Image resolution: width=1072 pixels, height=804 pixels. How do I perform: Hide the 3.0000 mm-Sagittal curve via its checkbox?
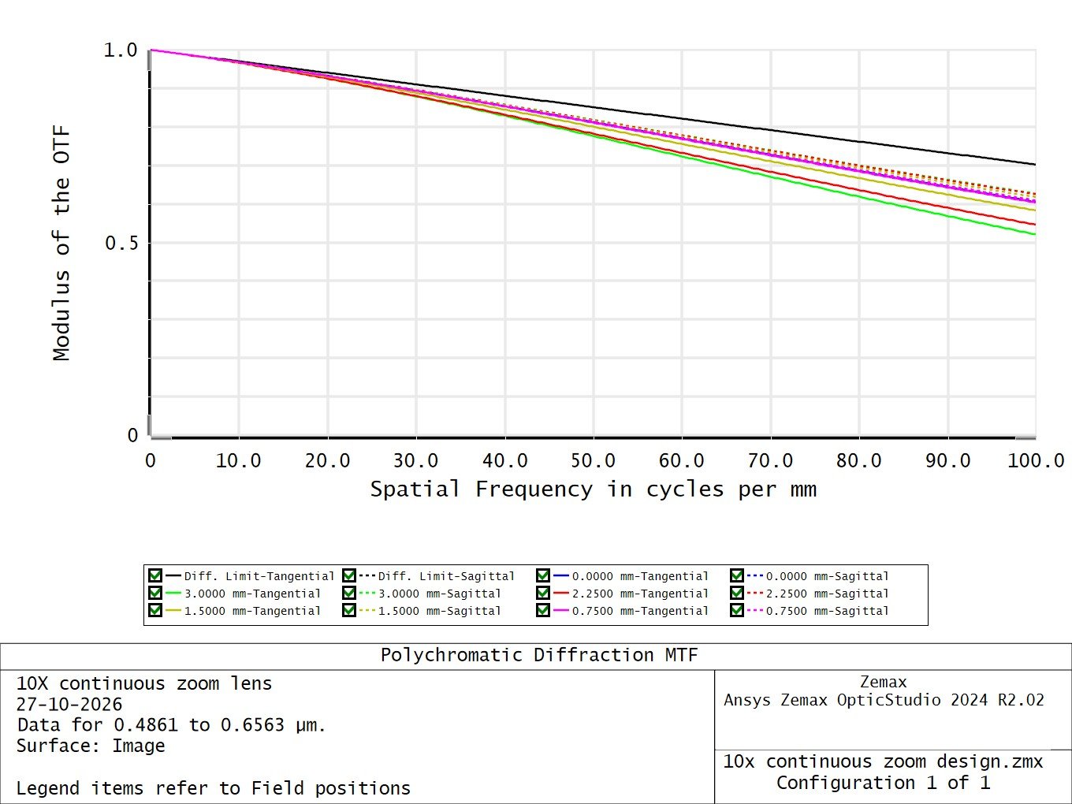(x=349, y=594)
